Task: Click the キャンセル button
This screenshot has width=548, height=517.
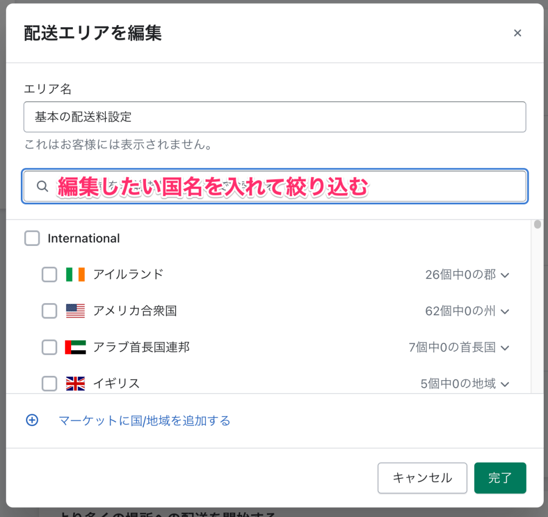Action: click(422, 478)
